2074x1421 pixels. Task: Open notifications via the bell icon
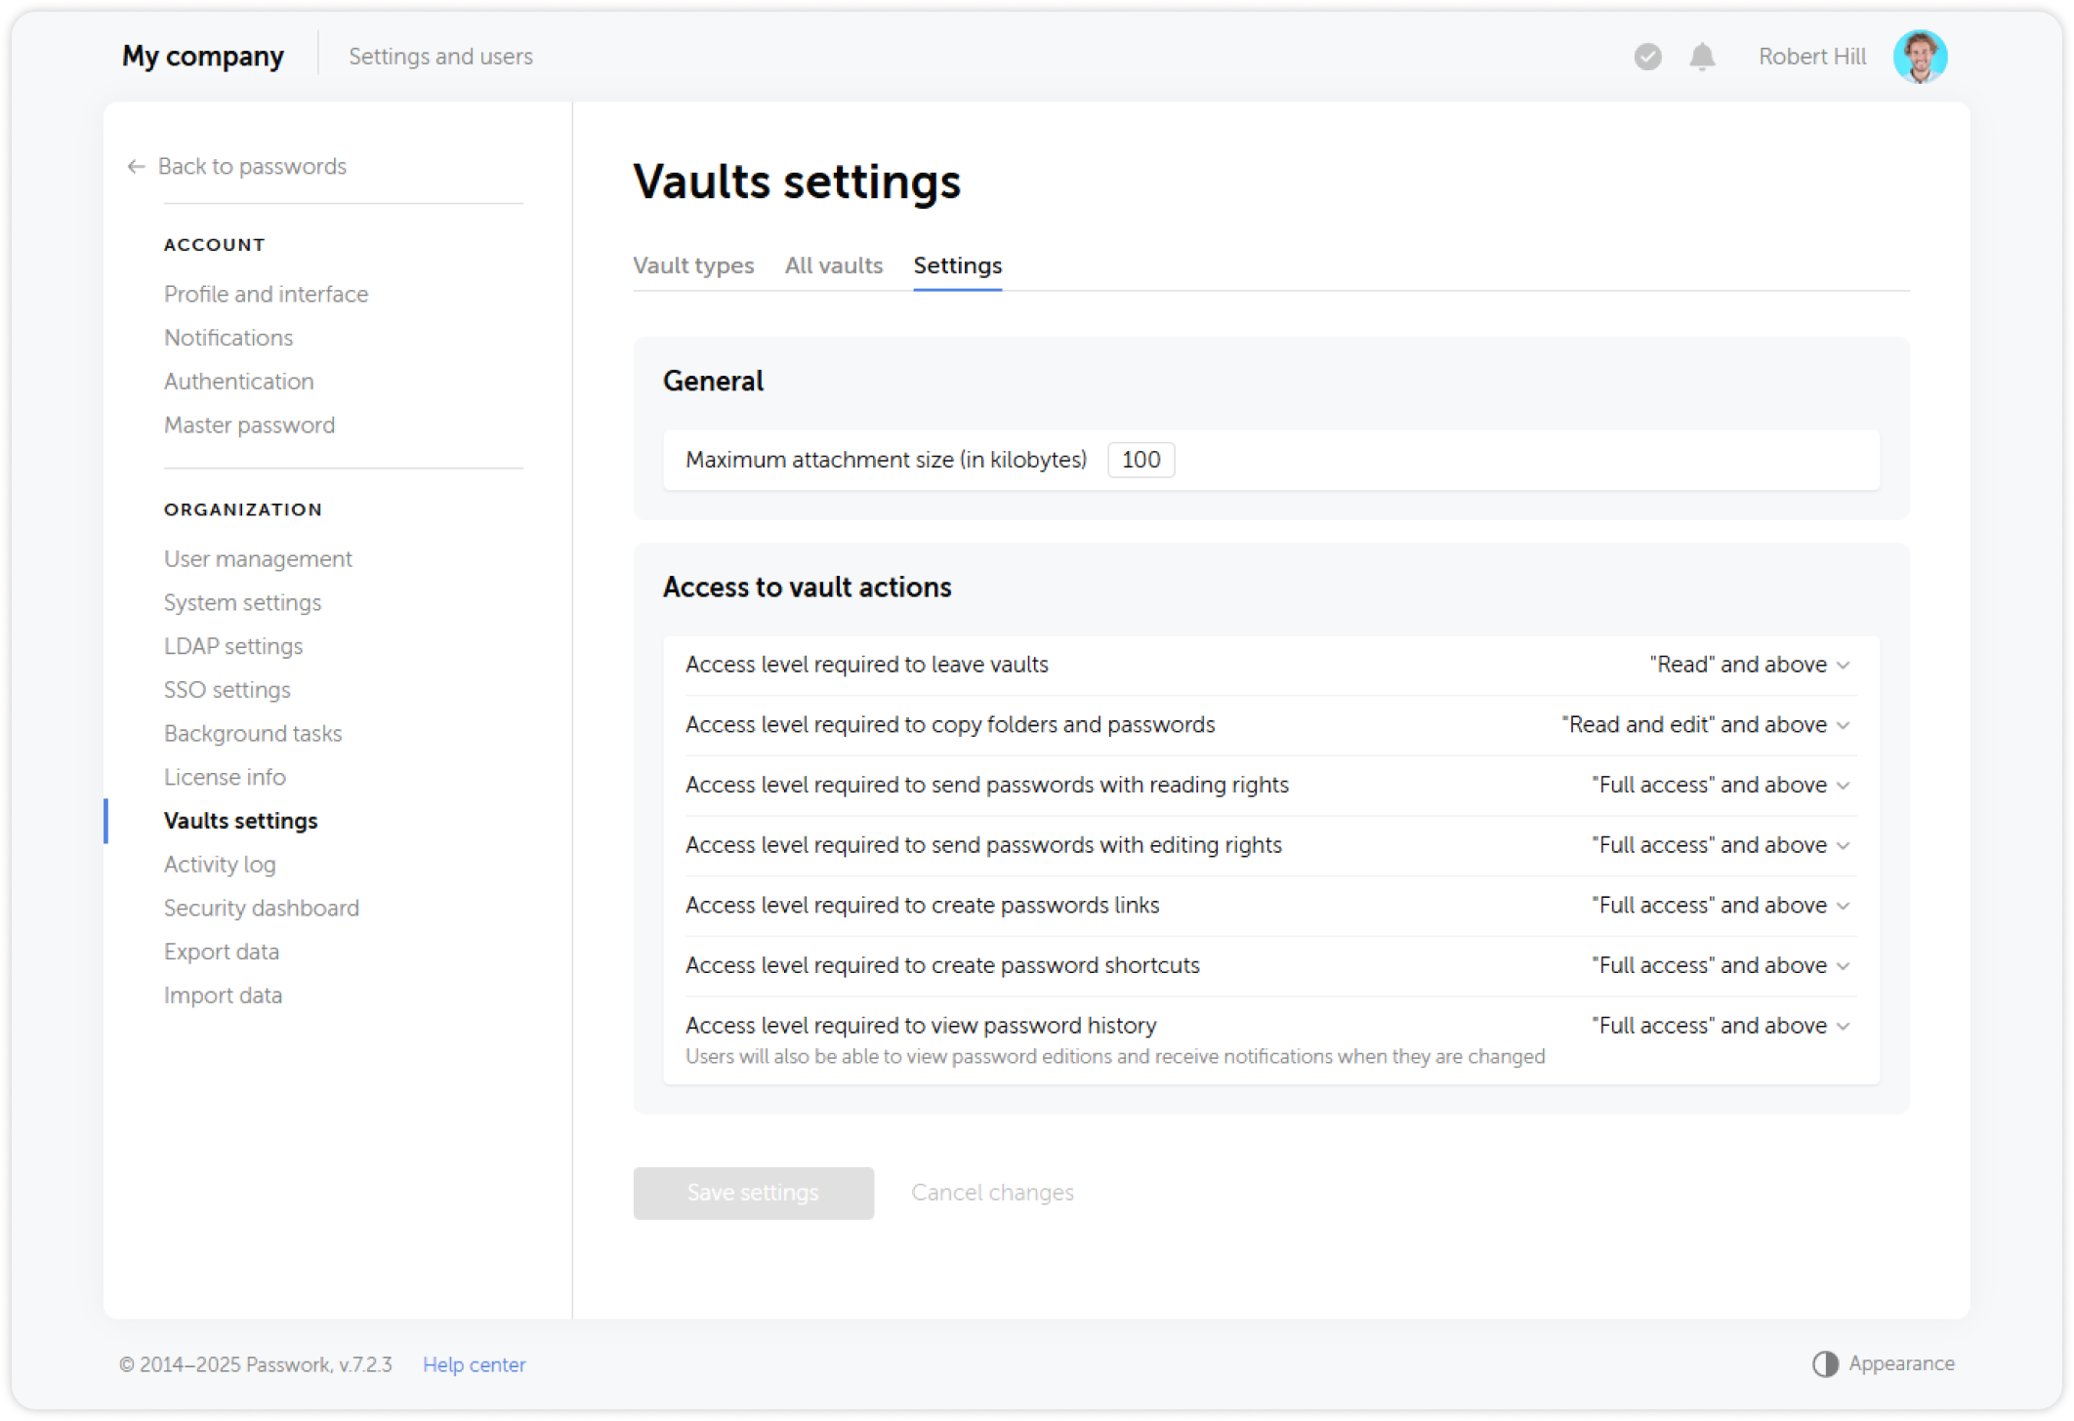tap(1702, 57)
